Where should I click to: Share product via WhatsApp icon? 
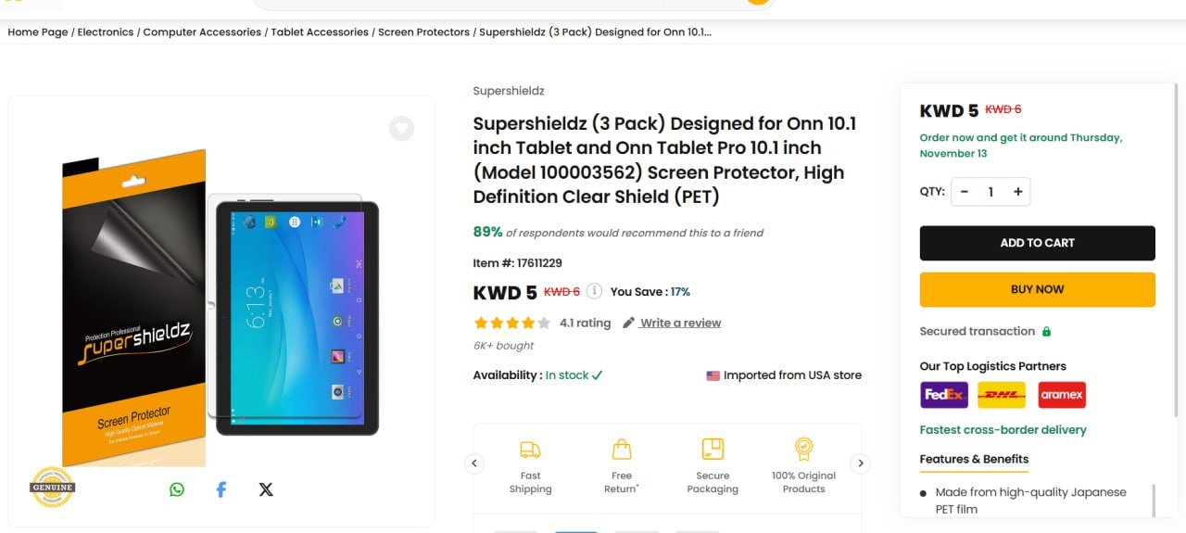pos(177,489)
